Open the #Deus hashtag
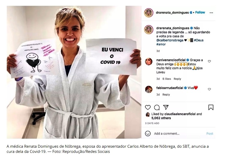This screenshot has width=227, height=158. tap(199, 40)
